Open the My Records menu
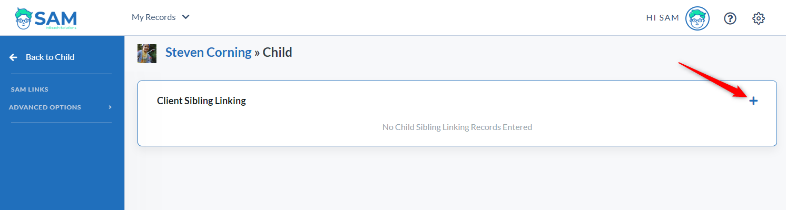 pos(160,17)
